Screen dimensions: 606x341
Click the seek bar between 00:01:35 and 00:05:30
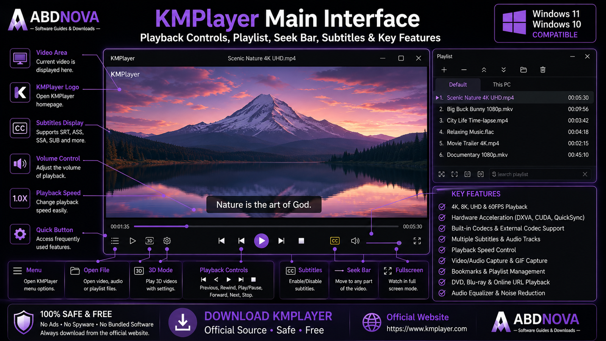[x=266, y=226]
